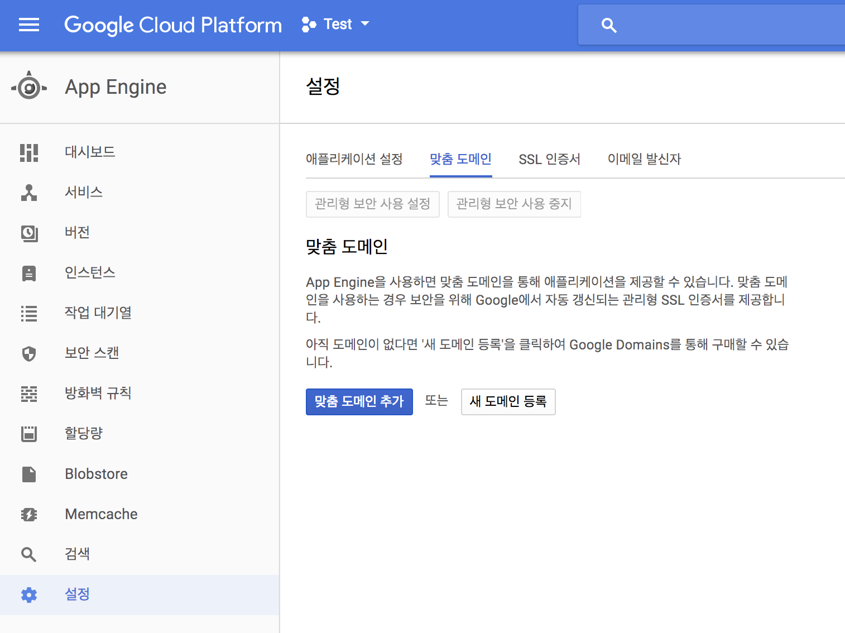This screenshot has height=633, width=845.
Task: Click the 인스턴스 instances icon
Action: coord(29,273)
